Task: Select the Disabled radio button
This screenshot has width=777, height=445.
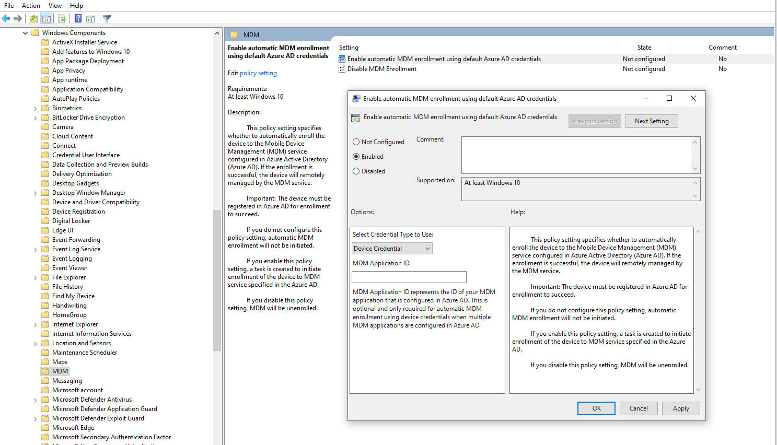Action: [356, 171]
